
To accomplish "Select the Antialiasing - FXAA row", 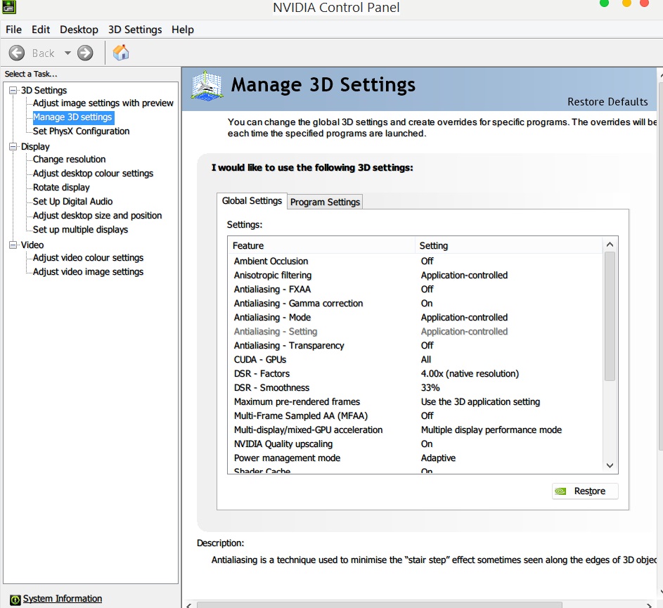I will 416,289.
